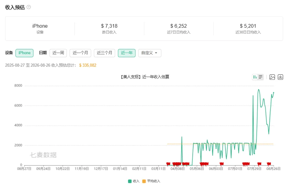The width and height of the screenshot is (285, 189).
Task: Expand the 自定义 date dropdown
Action: tap(149, 53)
